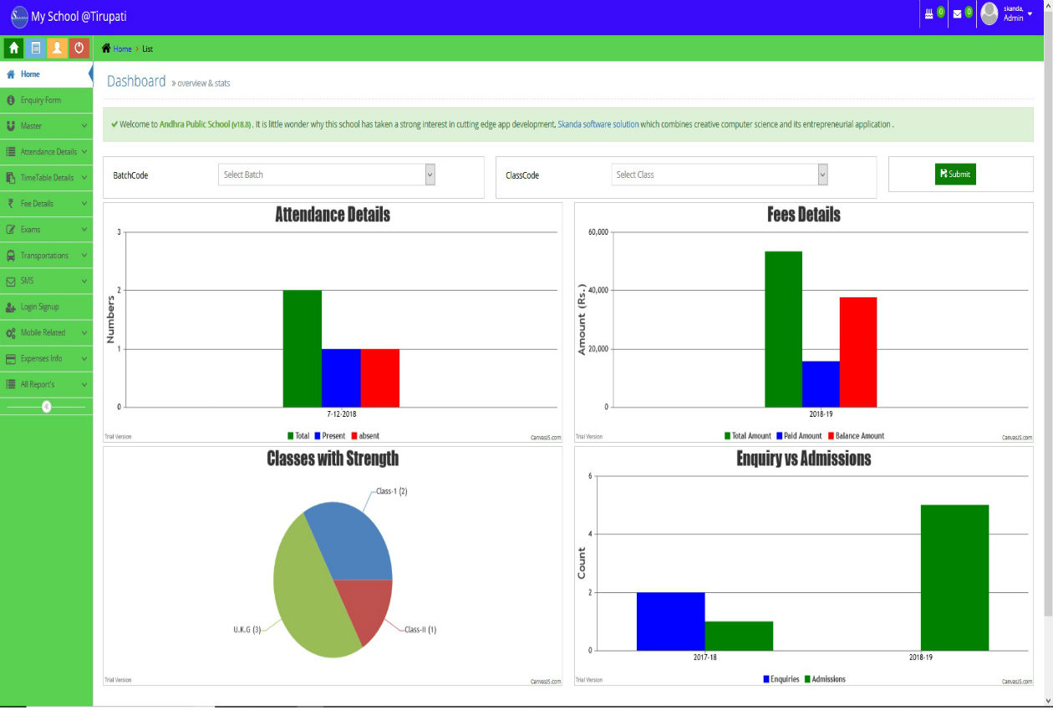This screenshot has width=1053, height=710.
Task: Open Enquiry Form menu item
Action: [x=46, y=100]
